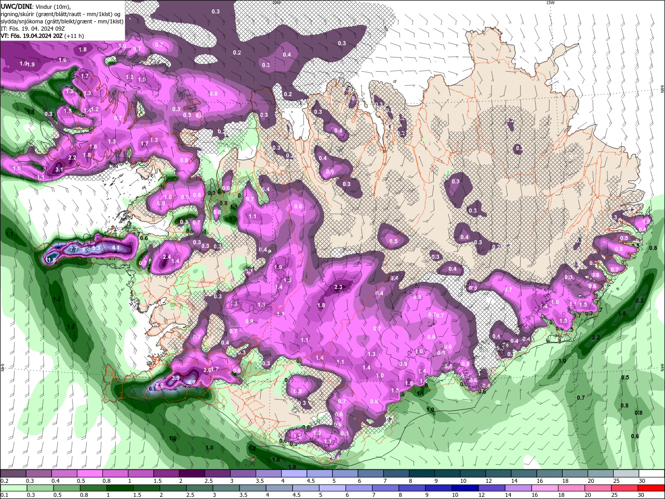This screenshot has width=665, height=499.
Task: Pick the dark magenta snow-scale swatch starting at 1.5
Action: pyautogui.click(x=166, y=474)
